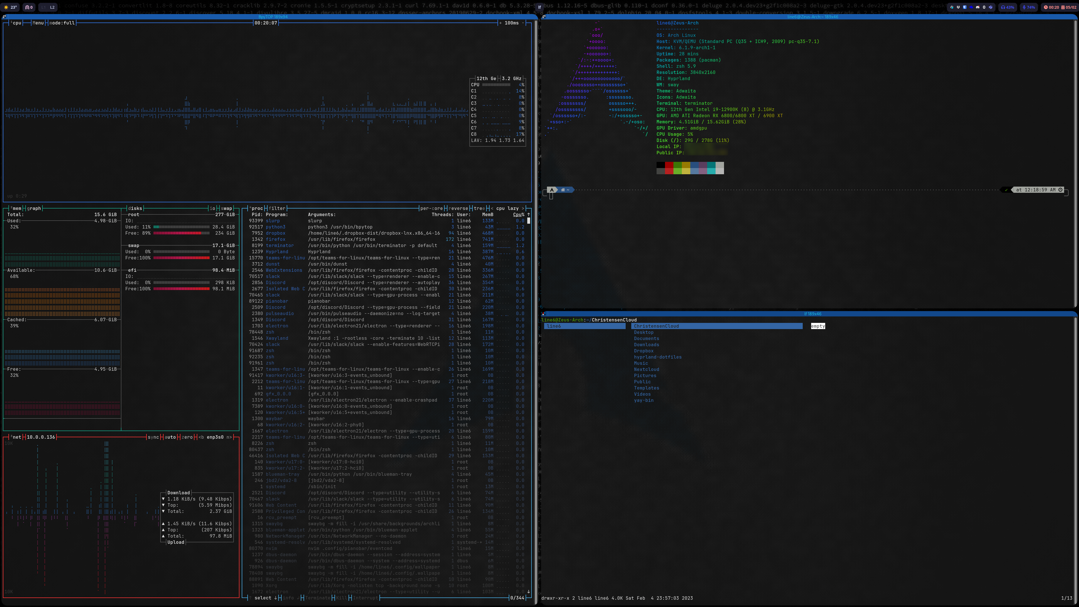
Task: Open the Bluetooth tray icon
Action: [x=984, y=8]
